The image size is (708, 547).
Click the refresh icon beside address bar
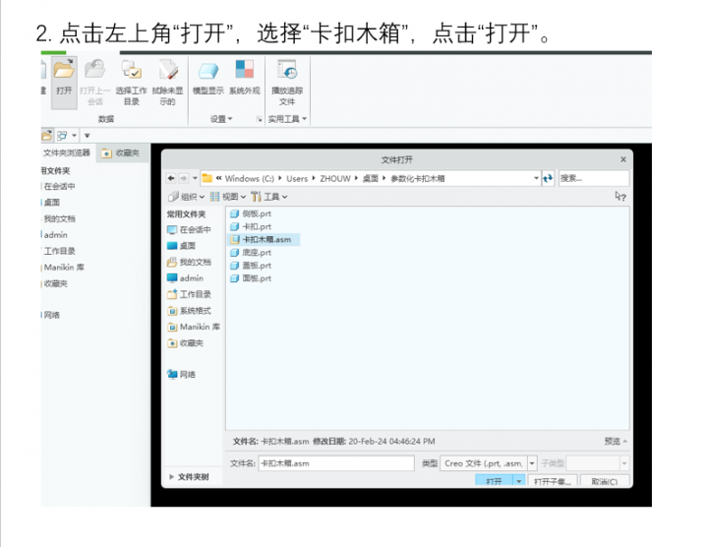(x=548, y=178)
